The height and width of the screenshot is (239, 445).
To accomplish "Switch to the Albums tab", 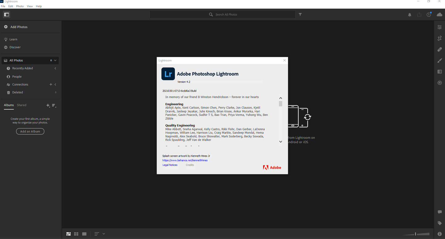I will click(9, 105).
